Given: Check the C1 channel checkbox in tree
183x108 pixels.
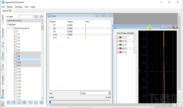Looking at the screenshot, I should [x=15, y=34].
